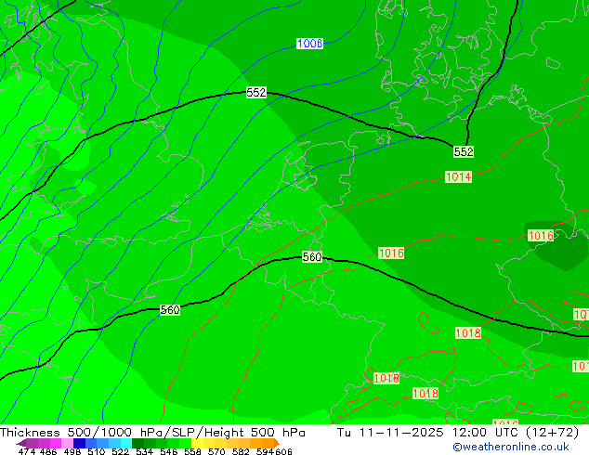
Task: Click the purple arrow at legend start
Action: [20, 444]
